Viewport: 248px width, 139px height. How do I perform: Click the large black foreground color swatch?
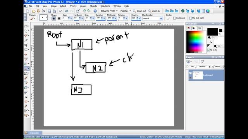(212, 32)
